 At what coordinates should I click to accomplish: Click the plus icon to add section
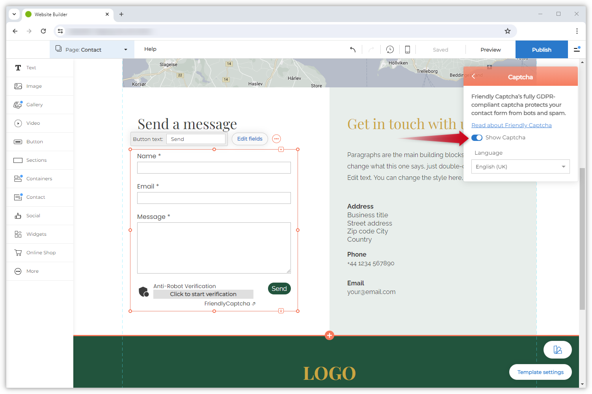coord(330,335)
